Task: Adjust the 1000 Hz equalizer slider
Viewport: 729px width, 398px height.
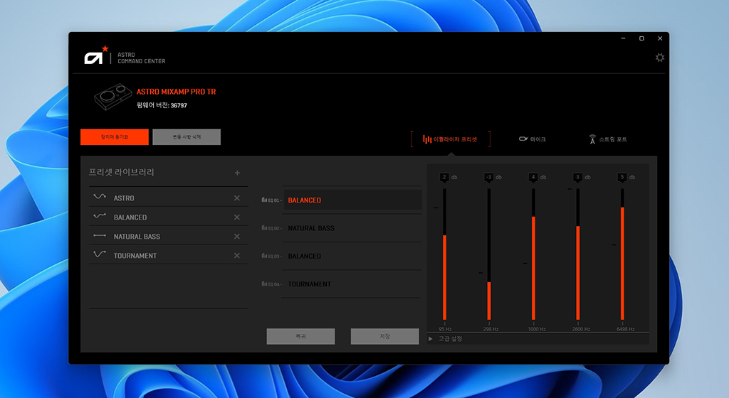Action: tap(533, 254)
